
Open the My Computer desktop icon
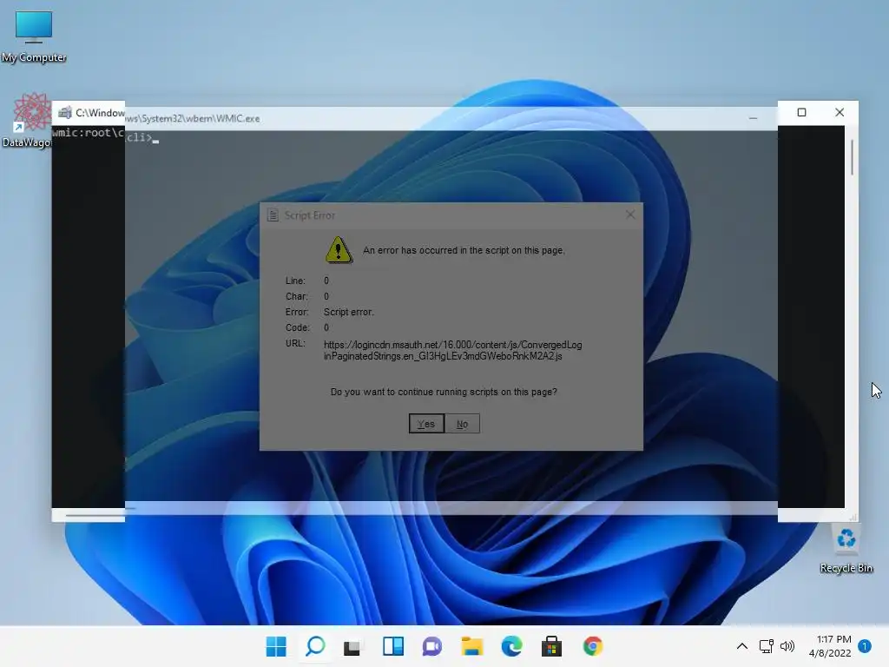click(34, 36)
